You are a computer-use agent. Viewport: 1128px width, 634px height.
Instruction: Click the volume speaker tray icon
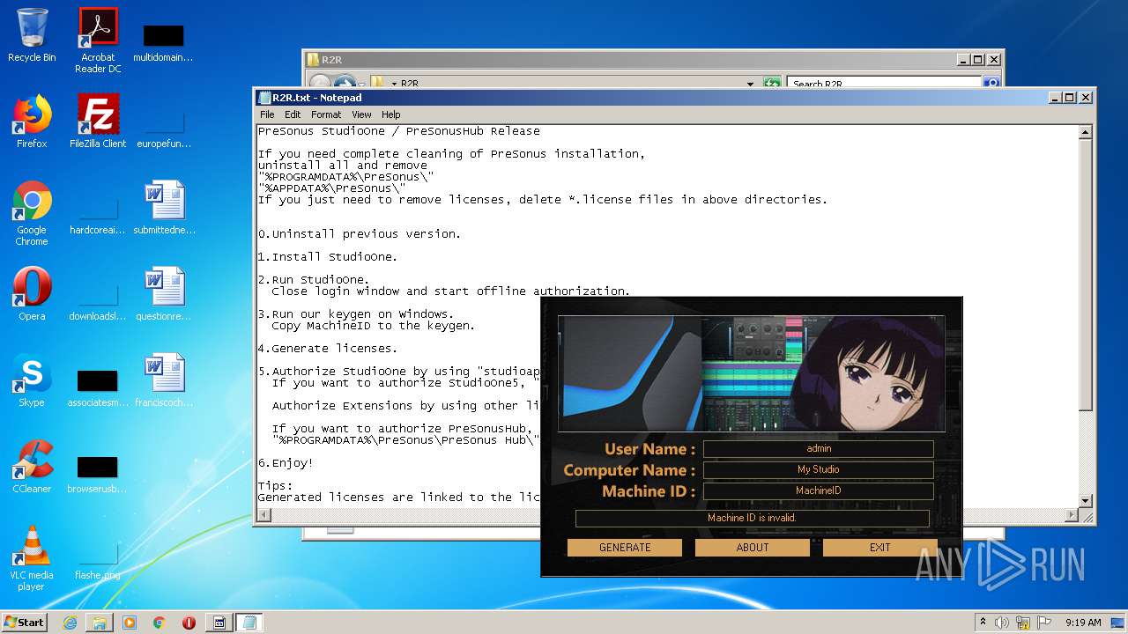tap(1002, 622)
